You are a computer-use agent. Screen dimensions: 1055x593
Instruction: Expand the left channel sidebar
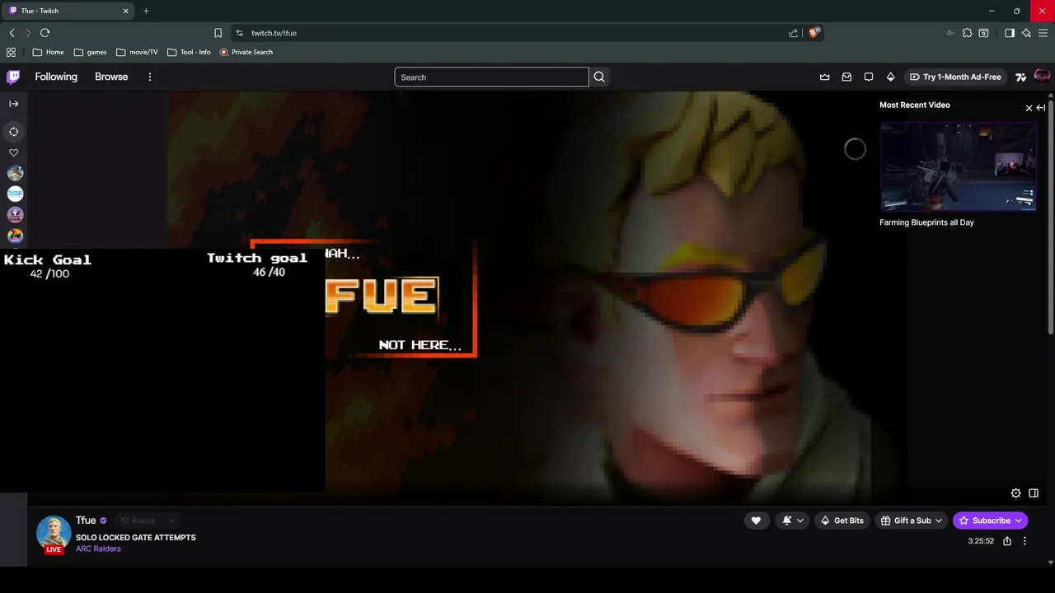pos(14,104)
